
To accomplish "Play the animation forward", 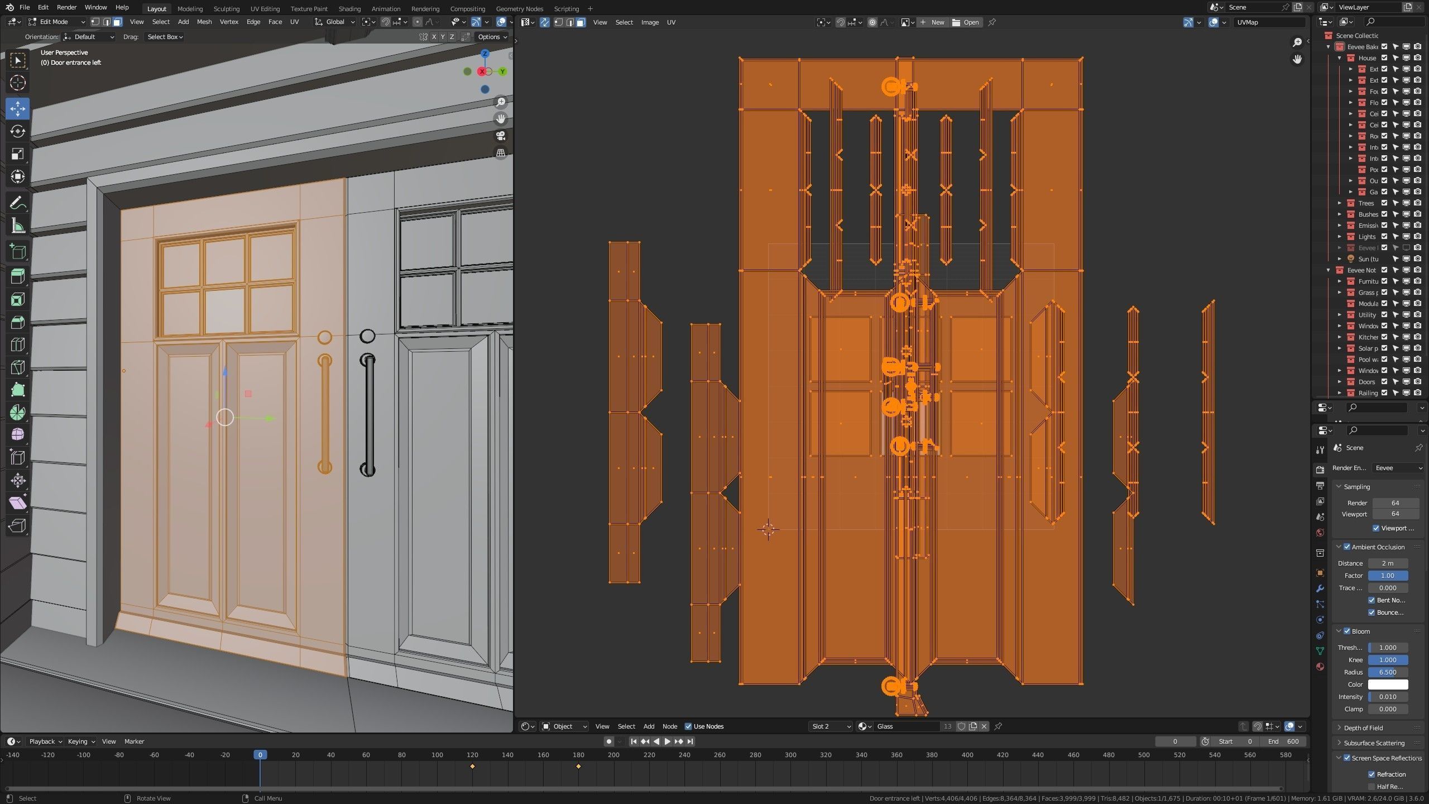I will coord(667,741).
